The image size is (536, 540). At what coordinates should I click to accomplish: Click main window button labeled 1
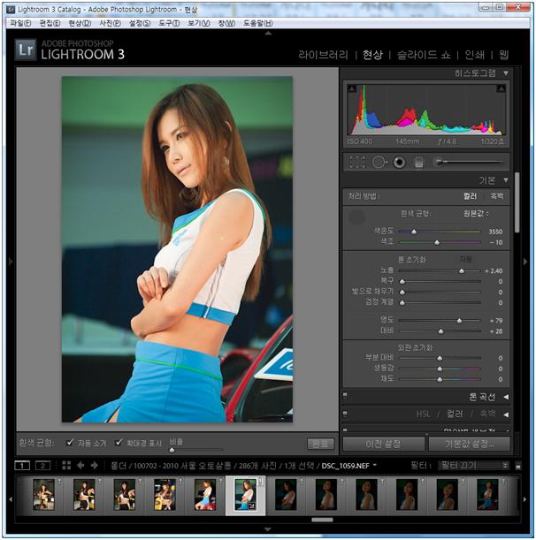(x=22, y=466)
